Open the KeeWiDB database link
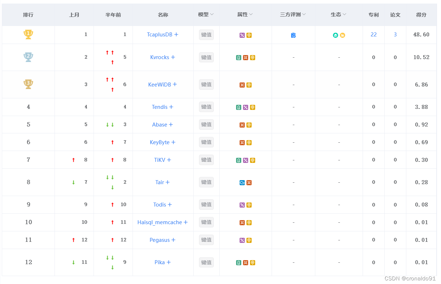This screenshot has height=284, width=441. click(x=160, y=85)
